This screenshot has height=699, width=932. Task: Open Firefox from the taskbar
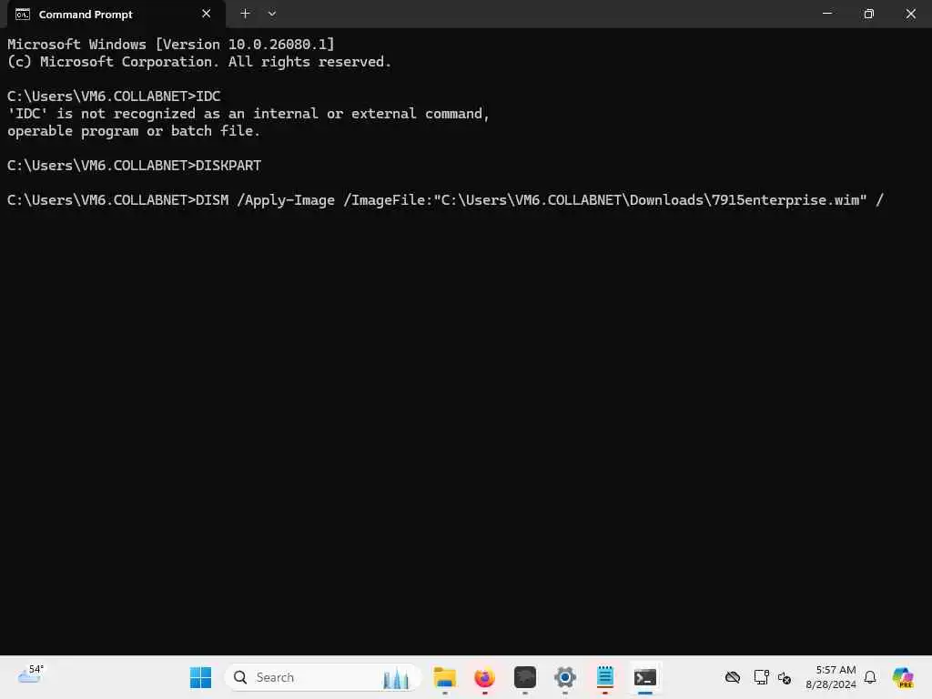[484, 677]
